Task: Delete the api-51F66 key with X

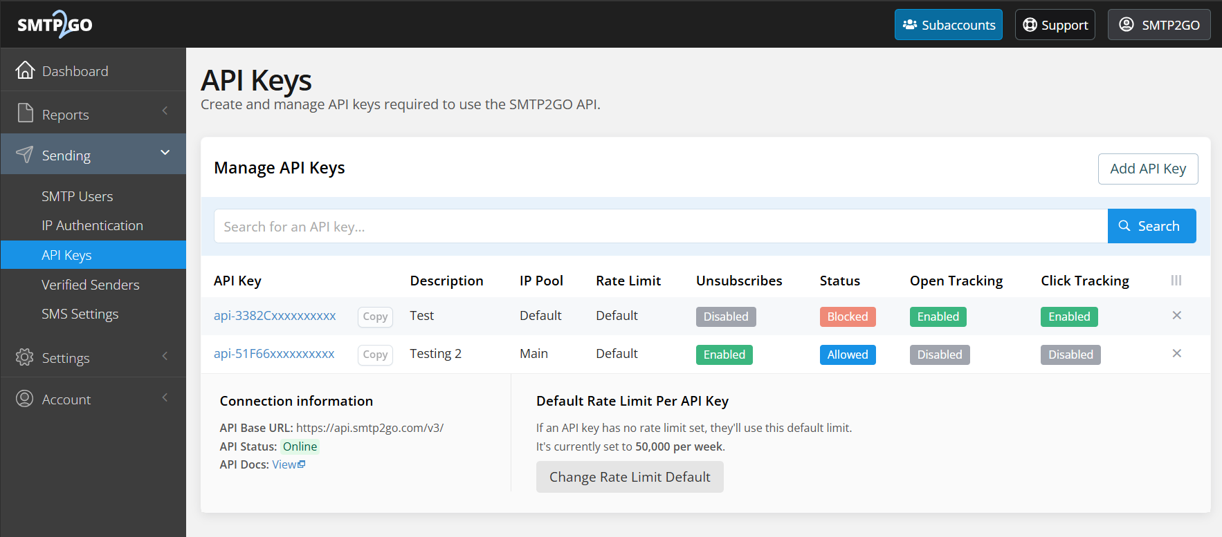Action: point(1176,353)
